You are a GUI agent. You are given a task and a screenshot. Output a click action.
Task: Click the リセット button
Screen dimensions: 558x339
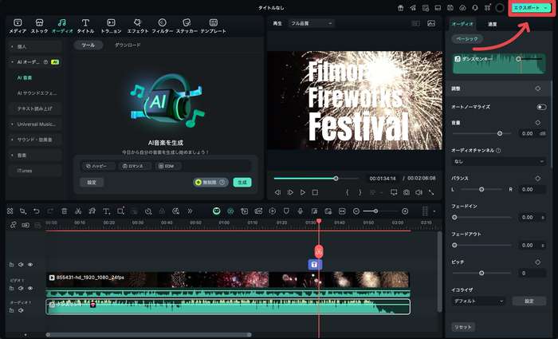pos(463,327)
